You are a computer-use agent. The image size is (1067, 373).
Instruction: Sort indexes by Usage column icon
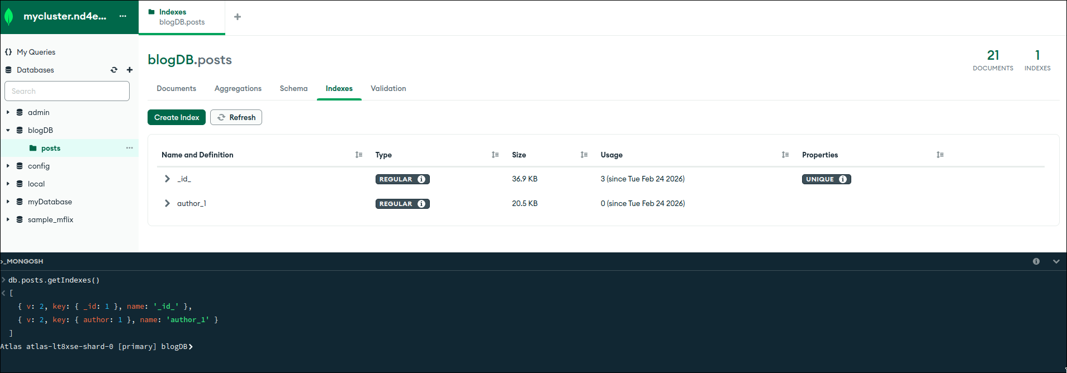(x=785, y=155)
